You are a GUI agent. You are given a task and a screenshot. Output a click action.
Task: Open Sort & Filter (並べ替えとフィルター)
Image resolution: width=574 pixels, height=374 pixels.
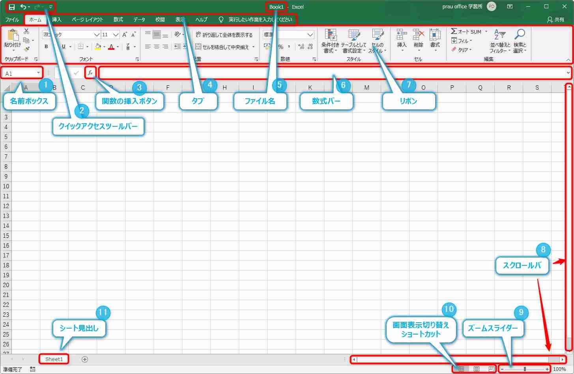500,41
